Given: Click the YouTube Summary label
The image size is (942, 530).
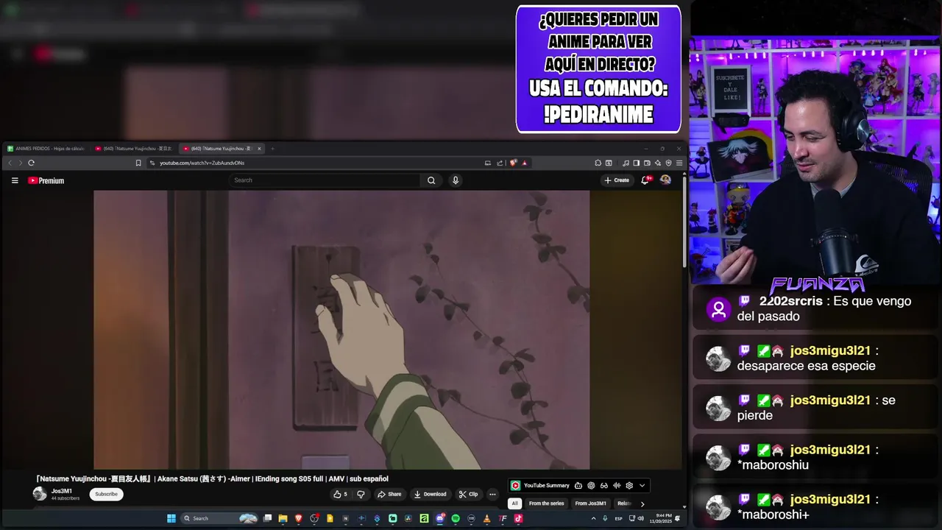Looking at the screenshot, I should point(547,486).
